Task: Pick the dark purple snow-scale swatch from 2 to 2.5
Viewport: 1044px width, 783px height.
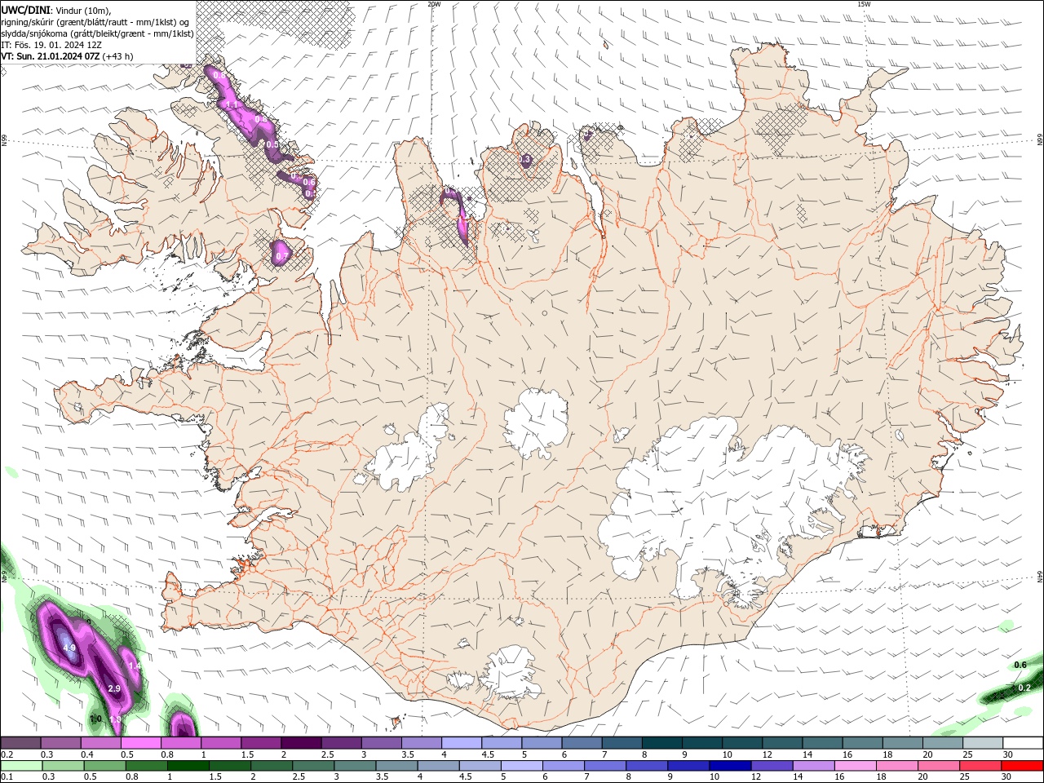Action: click(301, 742)
